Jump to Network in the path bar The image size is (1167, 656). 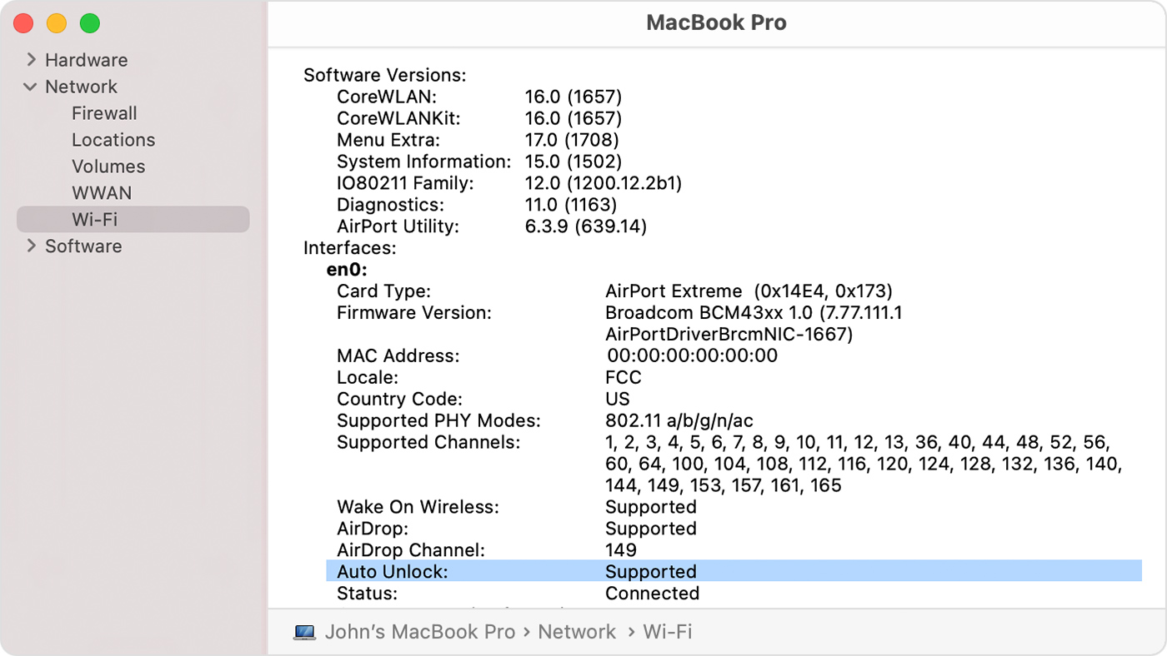pos(577,633)
